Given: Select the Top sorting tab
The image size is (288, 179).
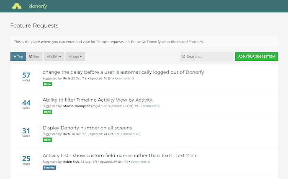Looking at the screenshot, I should tap(18, 56).
